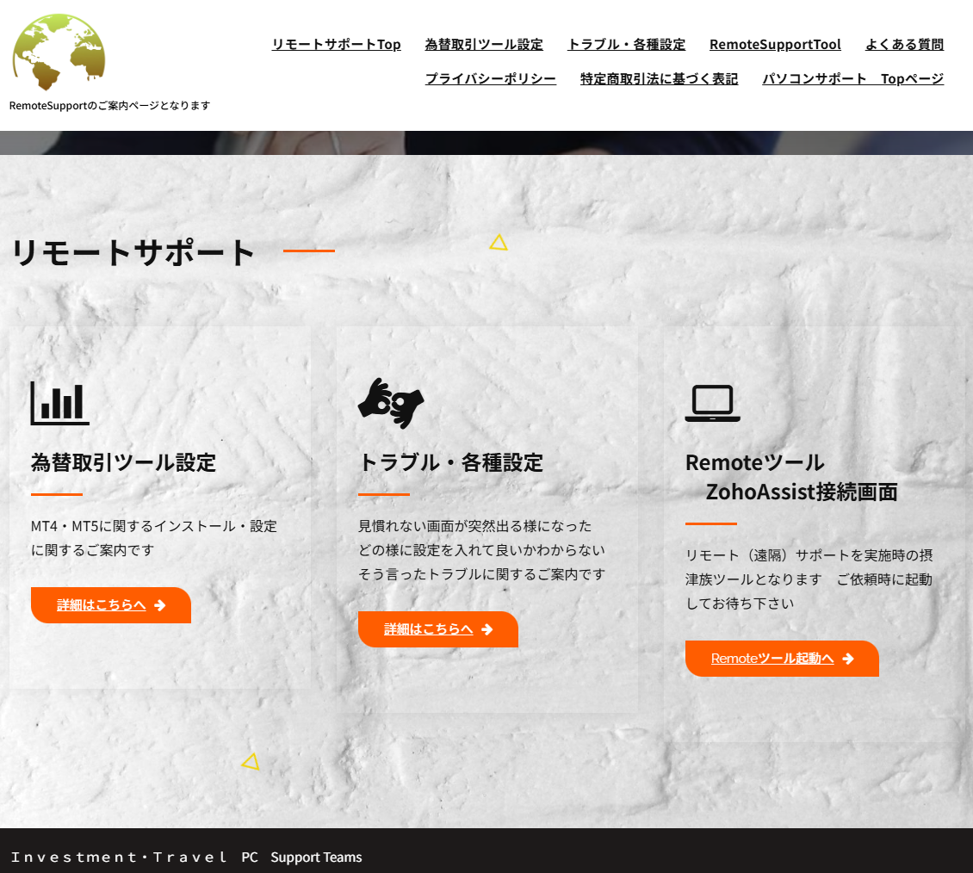Open 特定商取引法に基づく表記 navigation link

coord(659,79)
